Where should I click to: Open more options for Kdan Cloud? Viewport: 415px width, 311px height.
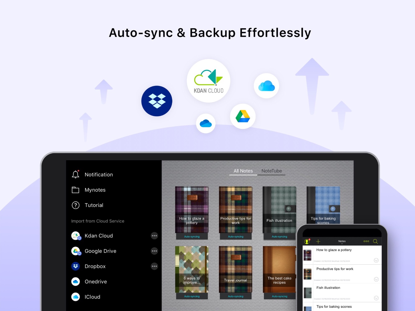tap(154, 235)
